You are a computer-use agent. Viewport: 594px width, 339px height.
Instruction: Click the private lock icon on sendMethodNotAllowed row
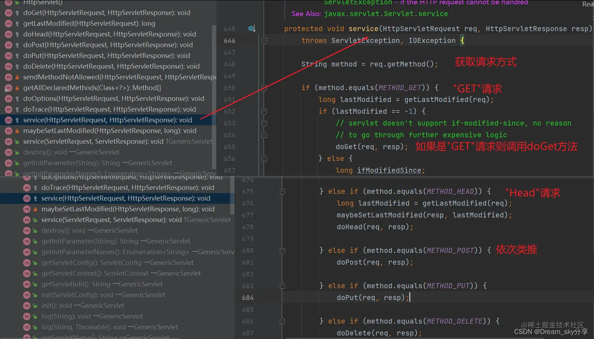click(17, 77)
